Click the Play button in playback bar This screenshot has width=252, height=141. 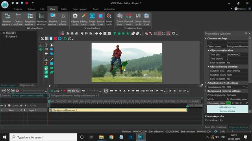click(129, 90)
